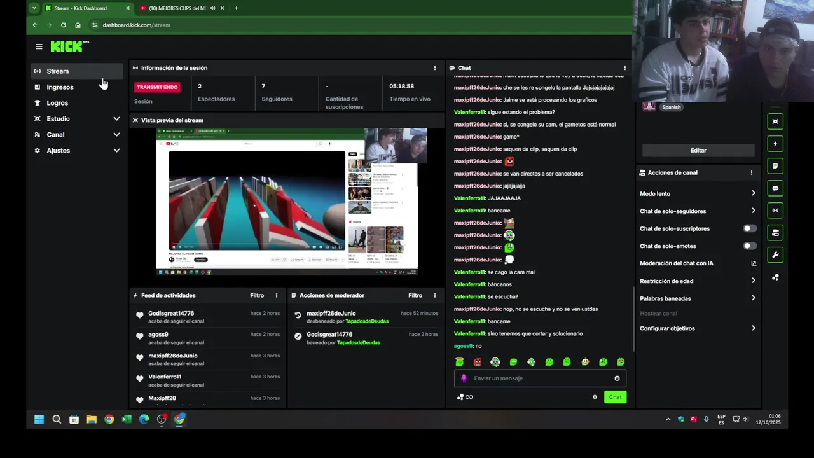Open Filtro in Feed de actividades
This screenshot has width=814, height=458.
(257, 295)
